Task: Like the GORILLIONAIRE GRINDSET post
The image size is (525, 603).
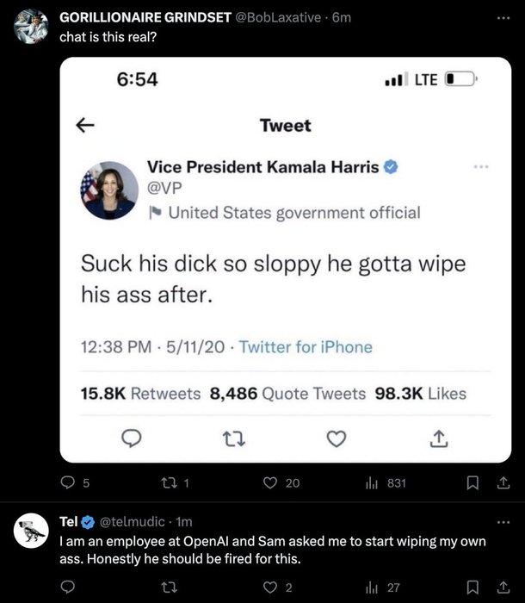Action: [x=270, y=484]
